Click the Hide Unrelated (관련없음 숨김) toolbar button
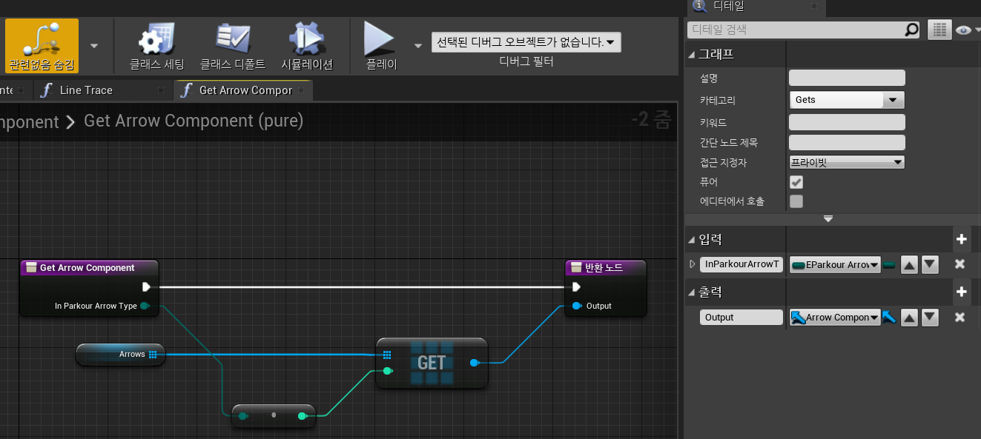Screen dimensions: 981x439 42,46
